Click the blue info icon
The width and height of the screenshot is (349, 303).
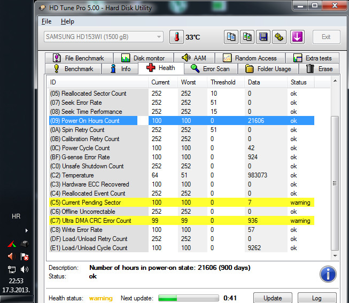(x=328, y=274)
